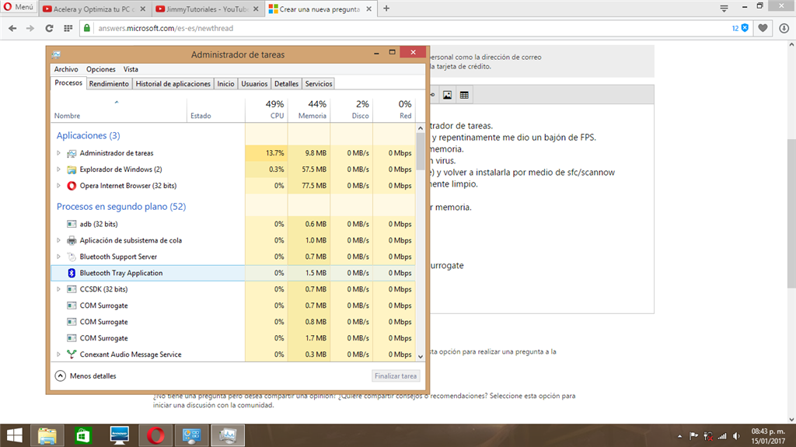Switch to the Usuarios tab
Image resolution: width=796 pixels, height=447 pixels.
point(254,84)
